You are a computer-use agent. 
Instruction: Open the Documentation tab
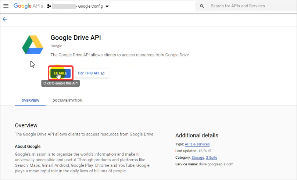(67, 101)
